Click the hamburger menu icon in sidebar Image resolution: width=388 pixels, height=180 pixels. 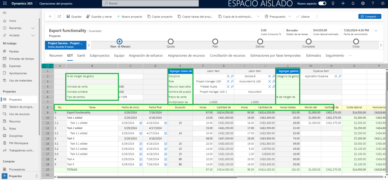pyautogui.click(x=5, y=13)
